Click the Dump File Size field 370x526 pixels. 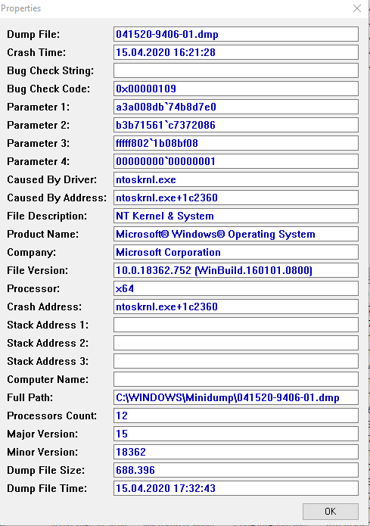(236, 470)
